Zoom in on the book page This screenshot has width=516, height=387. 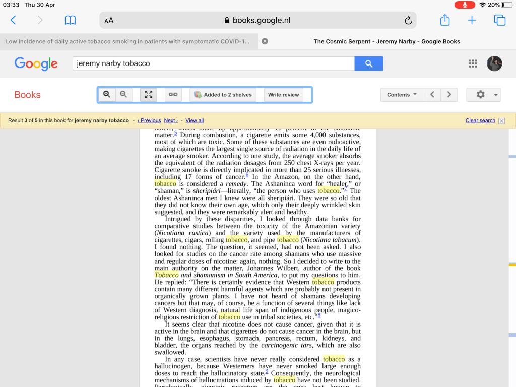point(107,95)
